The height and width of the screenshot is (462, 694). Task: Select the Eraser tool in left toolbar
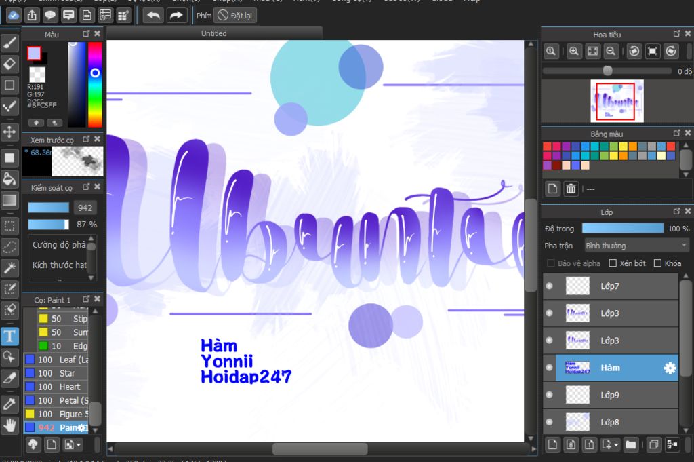[x=9, y=64]
